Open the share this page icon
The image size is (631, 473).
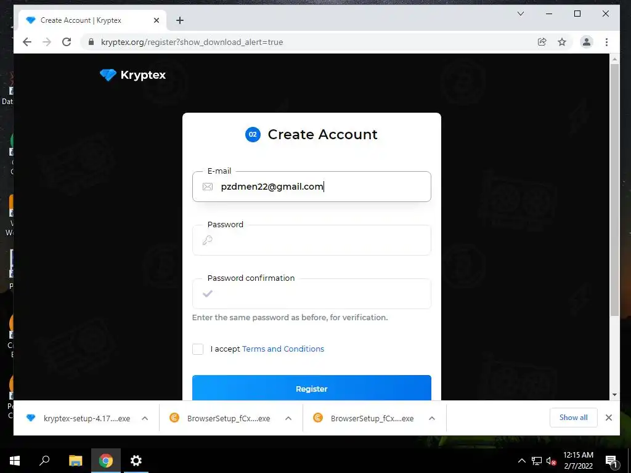(542, 42)
